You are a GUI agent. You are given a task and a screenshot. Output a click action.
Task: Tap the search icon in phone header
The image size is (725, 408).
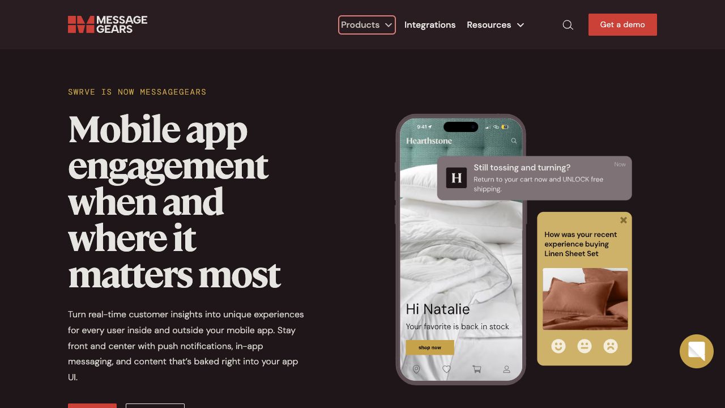[514, 141]
